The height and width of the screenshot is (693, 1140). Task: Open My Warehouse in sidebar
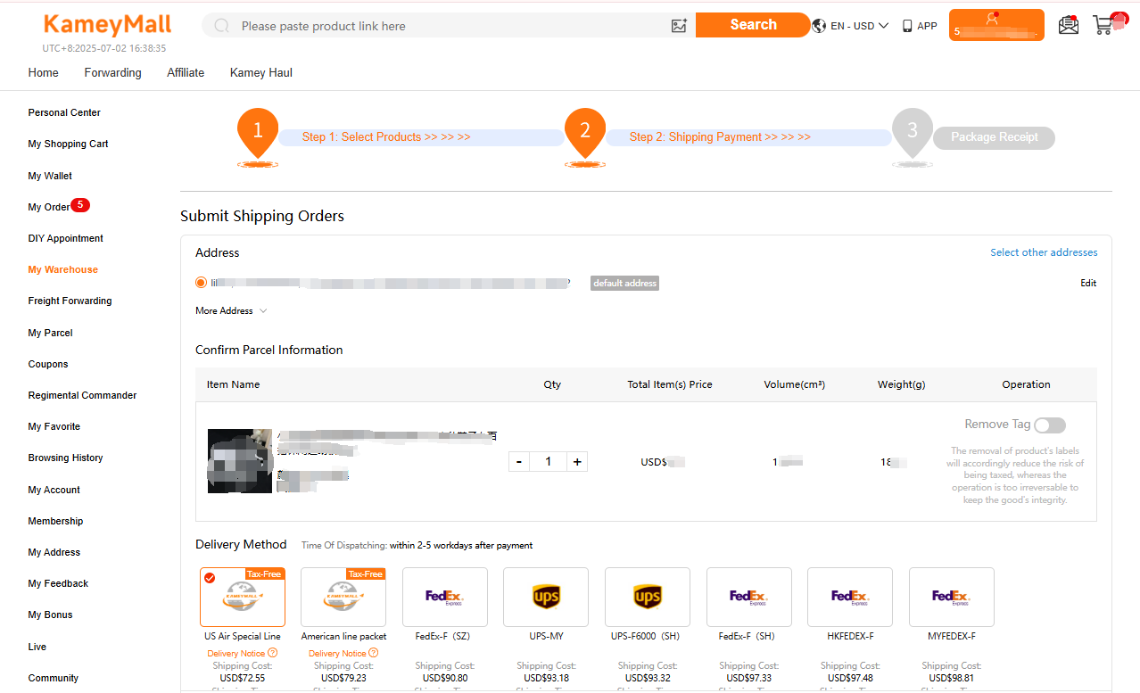coord(62,269)
